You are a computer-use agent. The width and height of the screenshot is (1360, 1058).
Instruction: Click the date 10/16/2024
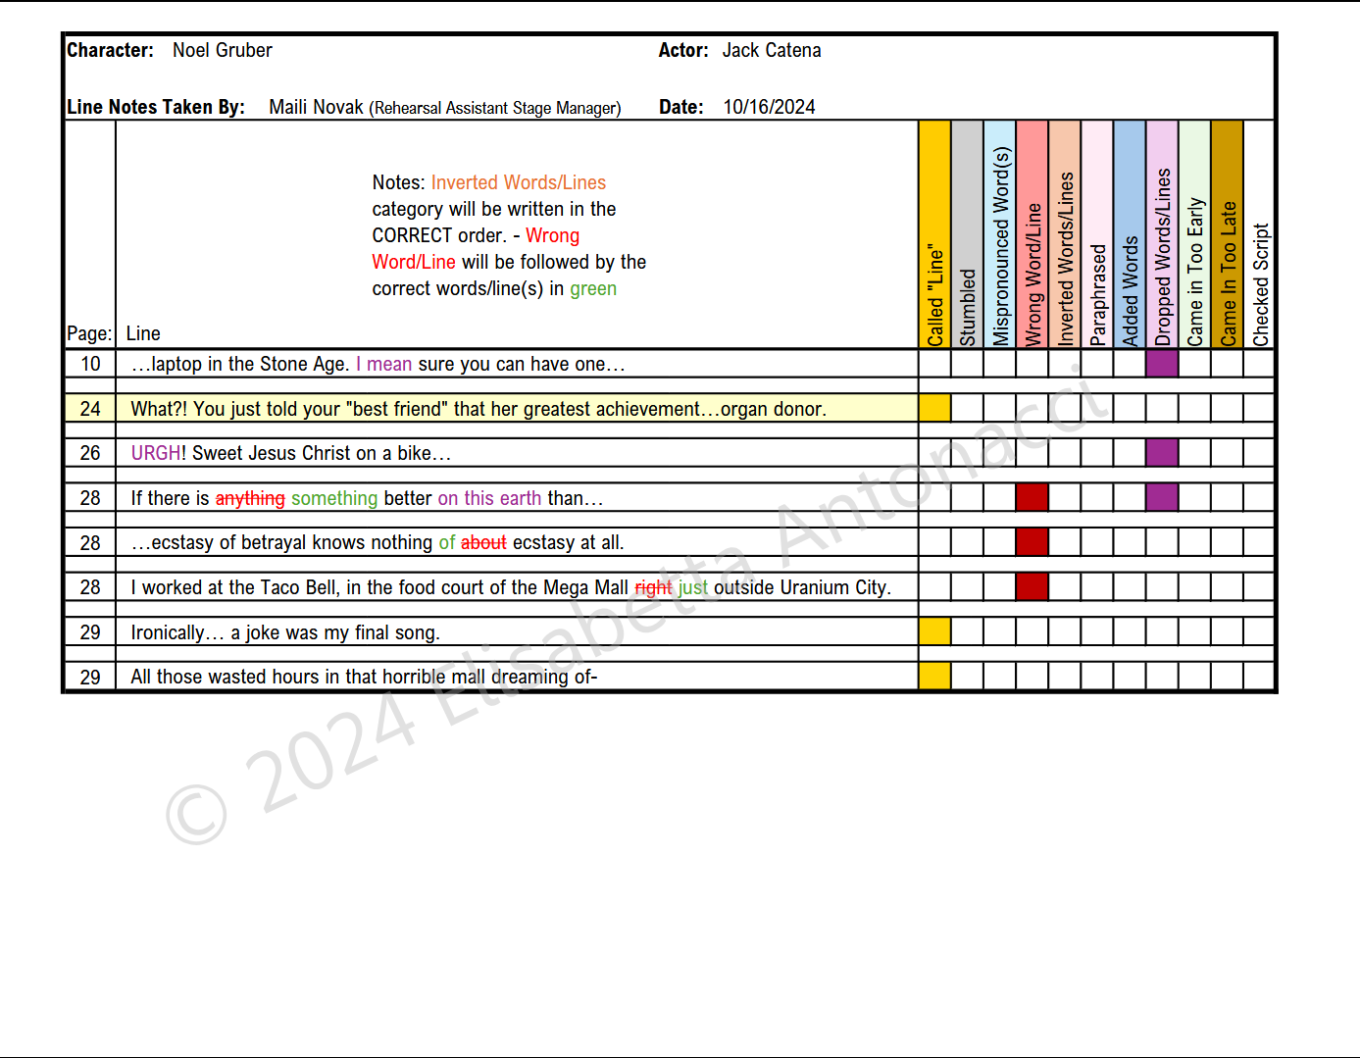769,107
